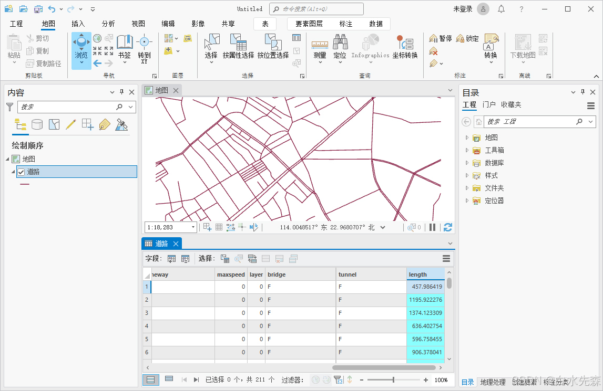Click the length column header
603x391 pixels.
click(425, 274)
